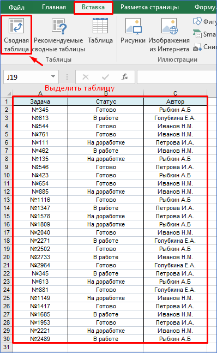The image size is (217, 353).
Task: Select cell №1685
Action: [40, 314]
